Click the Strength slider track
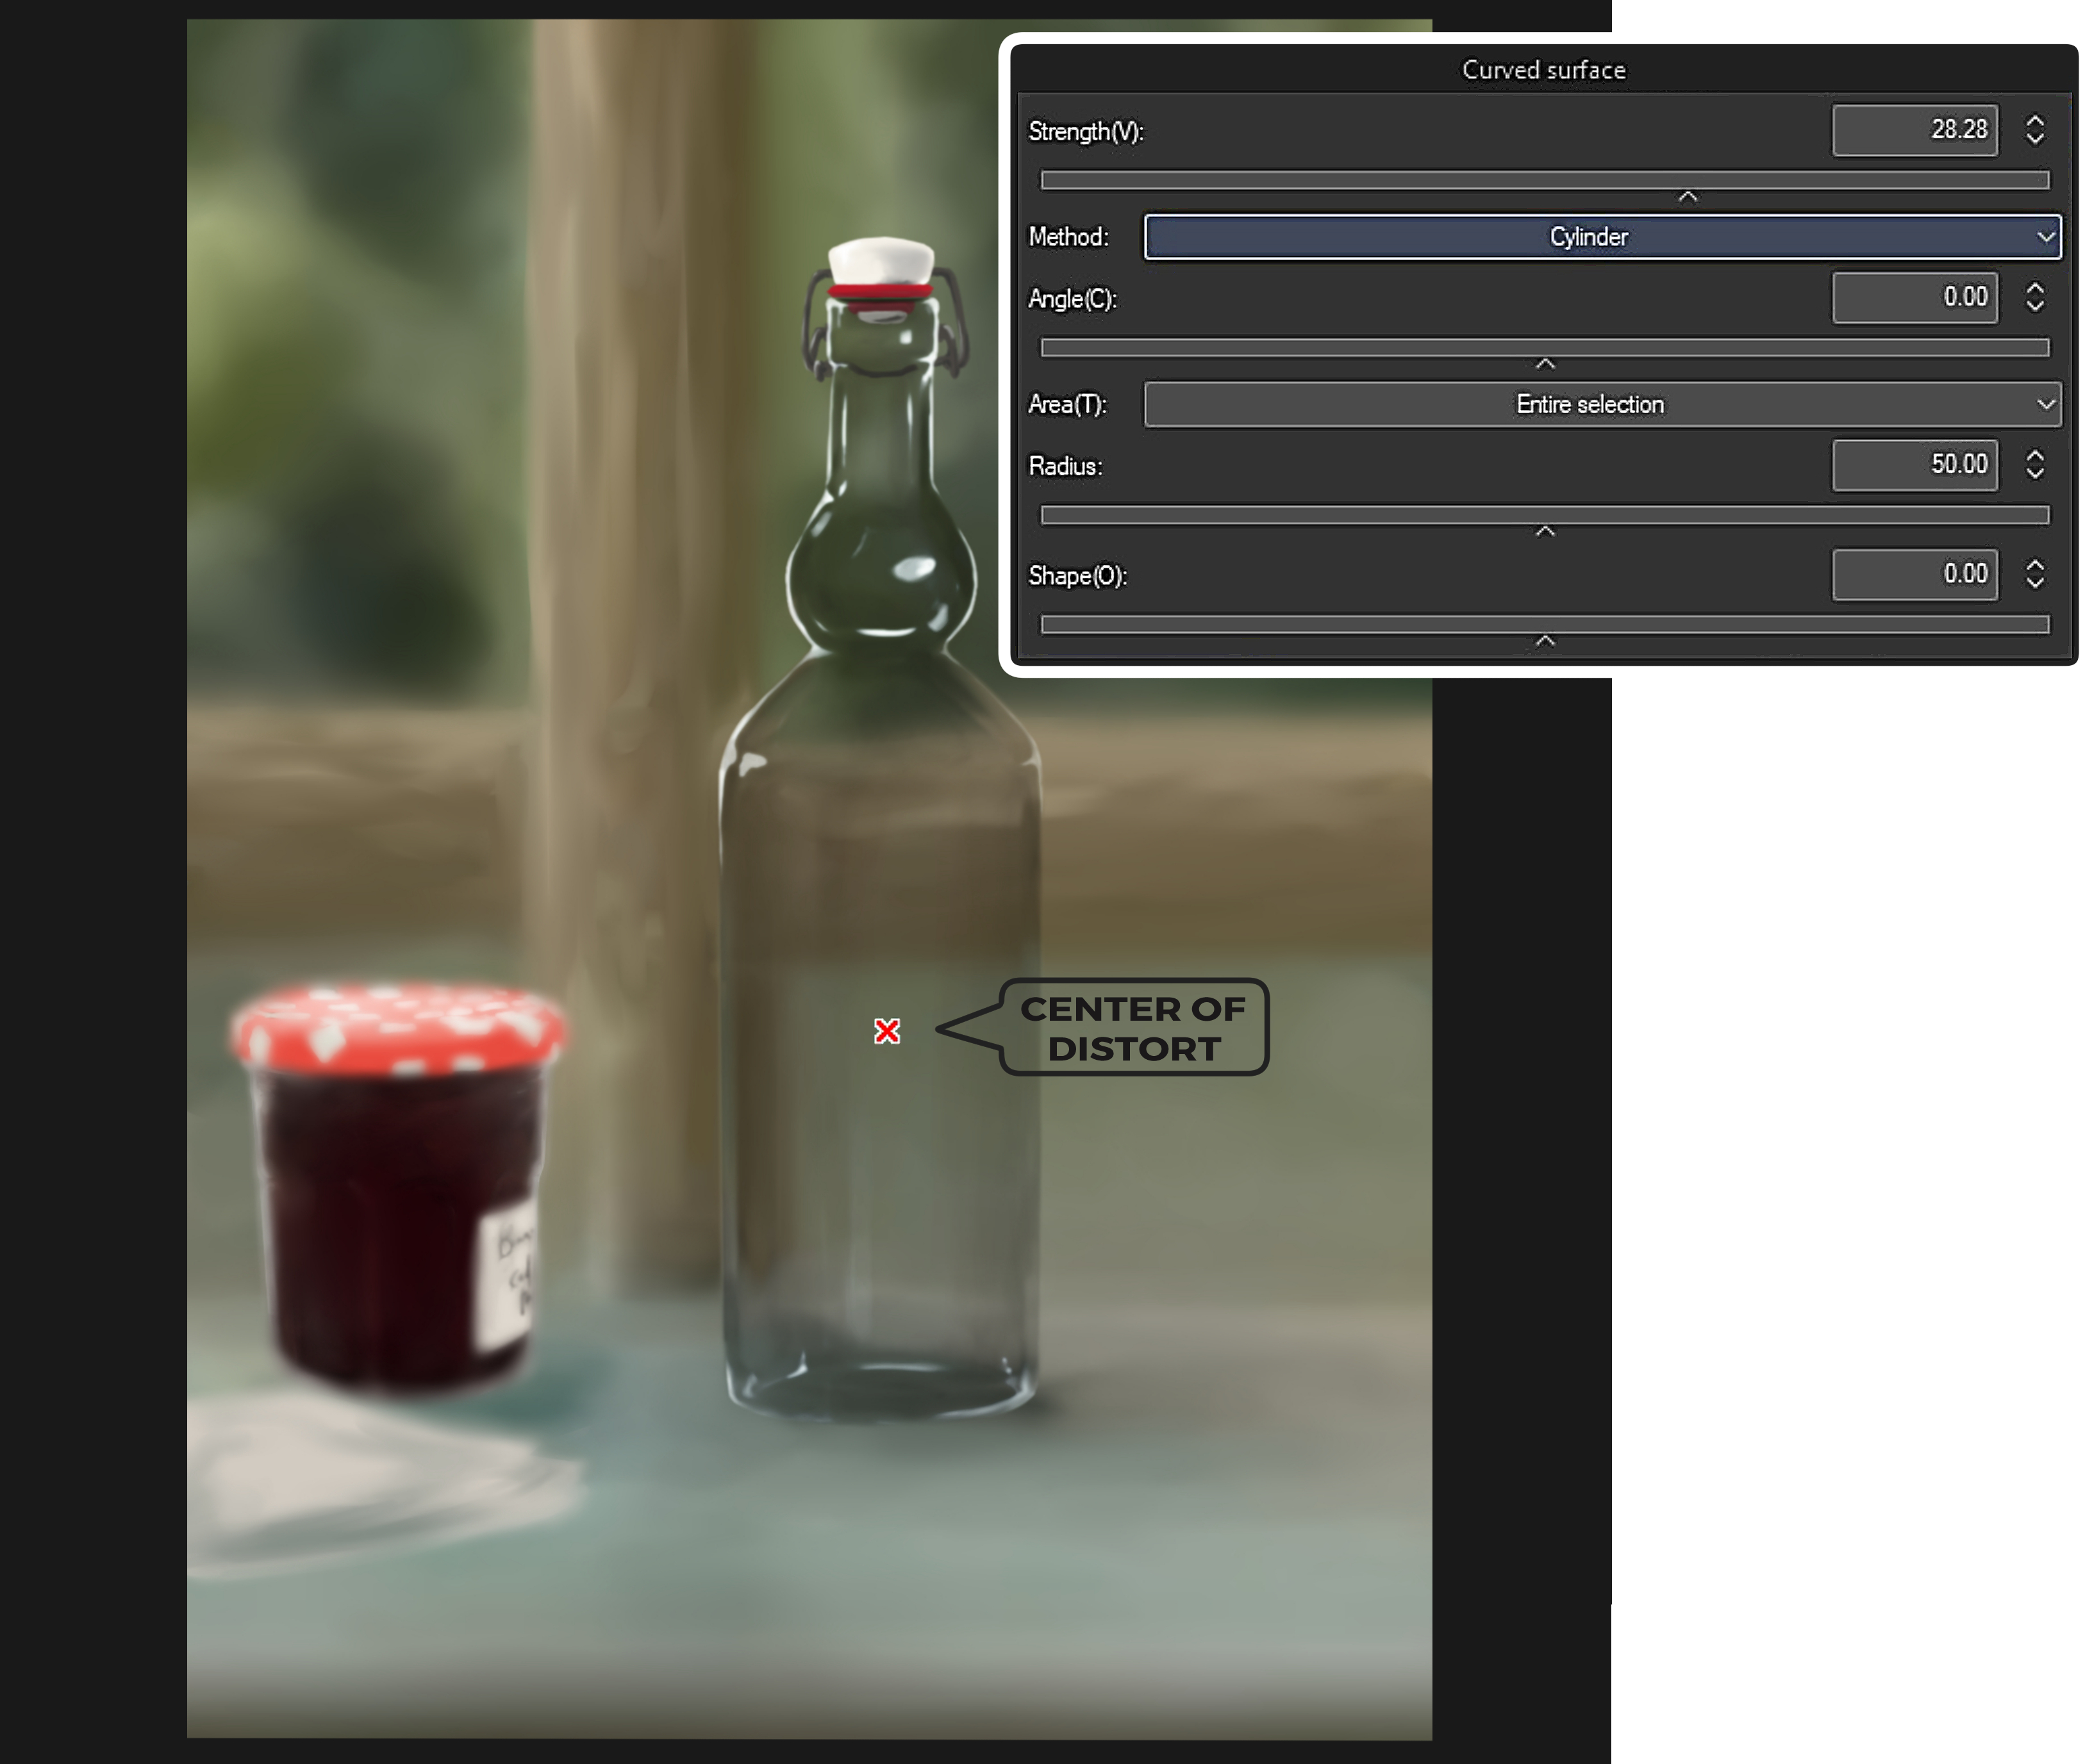The height and width of the screenshot is (1764, 2083). tap(1544, 180)
